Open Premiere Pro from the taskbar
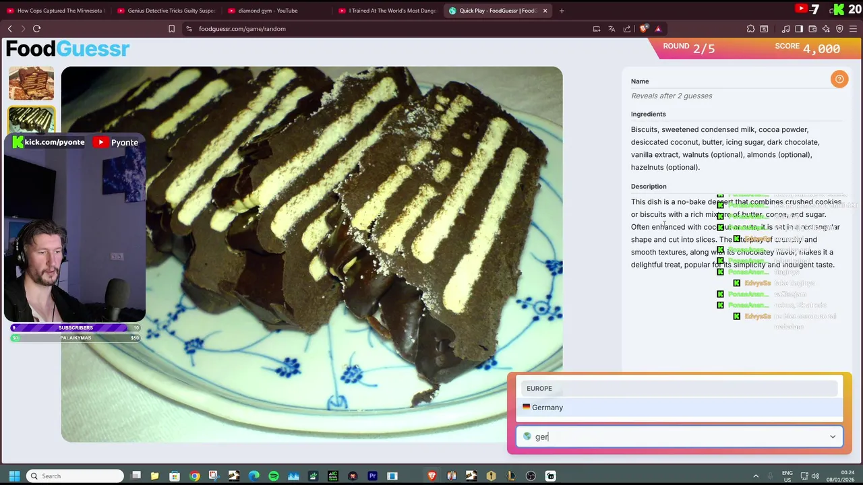Image resolution: width=863 pixels, height=485 pixels. coord(372,476)
